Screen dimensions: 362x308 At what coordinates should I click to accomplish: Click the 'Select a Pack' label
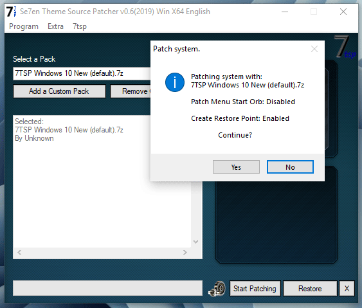[34, 59]
